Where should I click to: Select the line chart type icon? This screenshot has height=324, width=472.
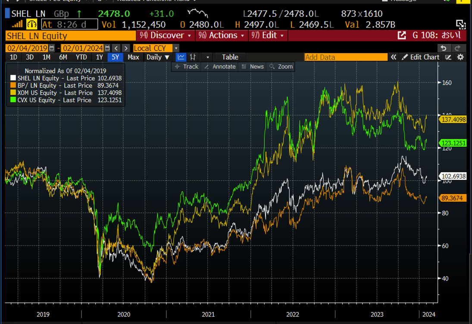[x=181, y=57]
